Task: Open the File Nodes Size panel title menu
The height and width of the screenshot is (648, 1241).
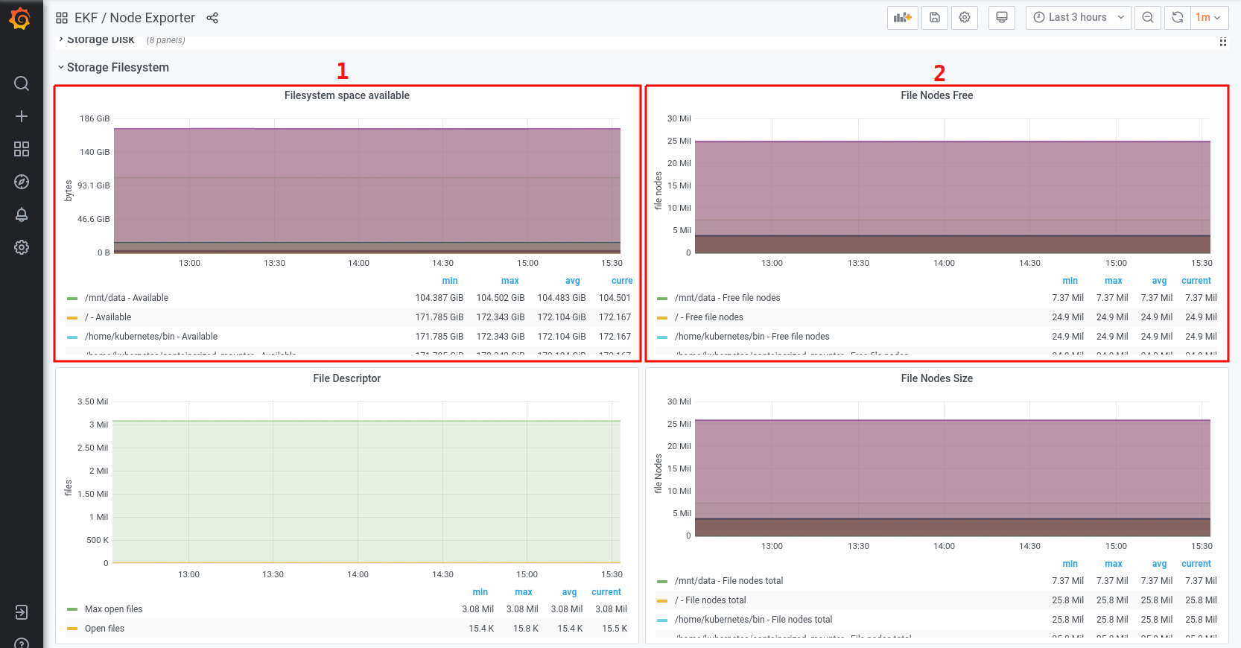Action: (937, 378)
